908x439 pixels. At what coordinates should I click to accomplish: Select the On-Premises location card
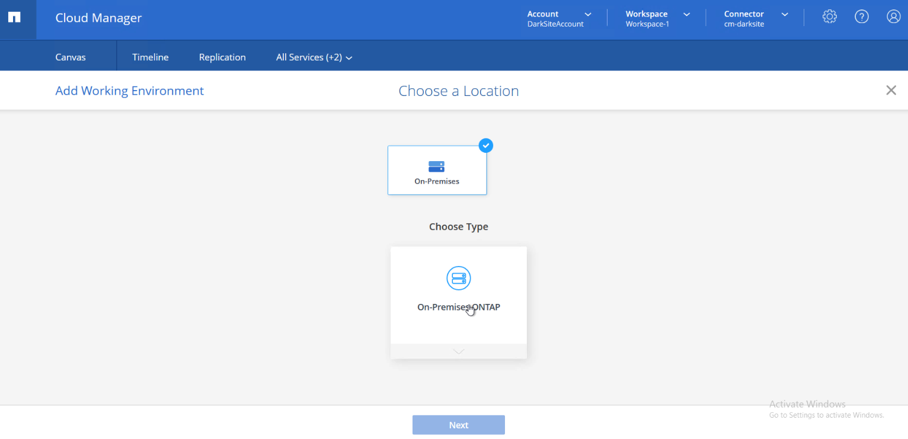(437, 170)
